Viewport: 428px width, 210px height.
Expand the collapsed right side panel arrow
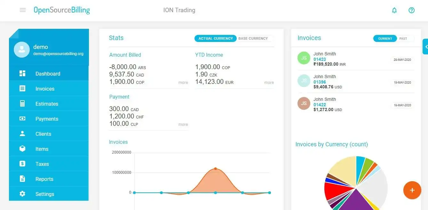click(x=426, y=47)
